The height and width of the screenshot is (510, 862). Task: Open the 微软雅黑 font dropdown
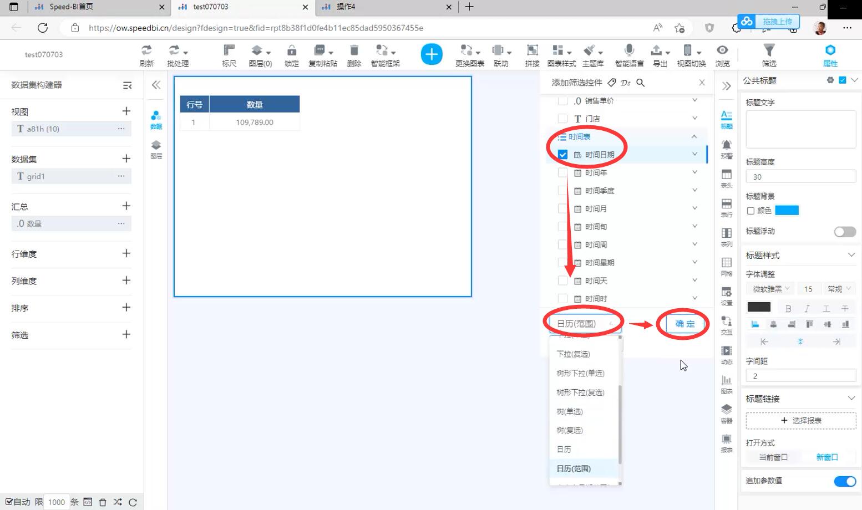(x=770, y=289)
